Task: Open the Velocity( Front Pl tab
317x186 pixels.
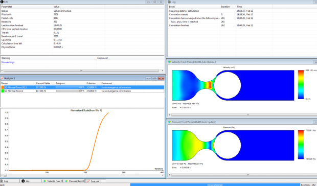Action: (53, 181)
